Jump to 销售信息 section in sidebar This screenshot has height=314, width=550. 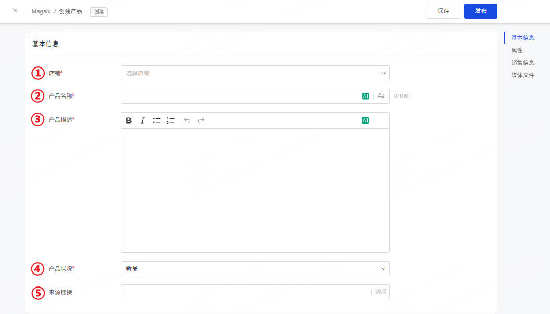tap(522, 63)
